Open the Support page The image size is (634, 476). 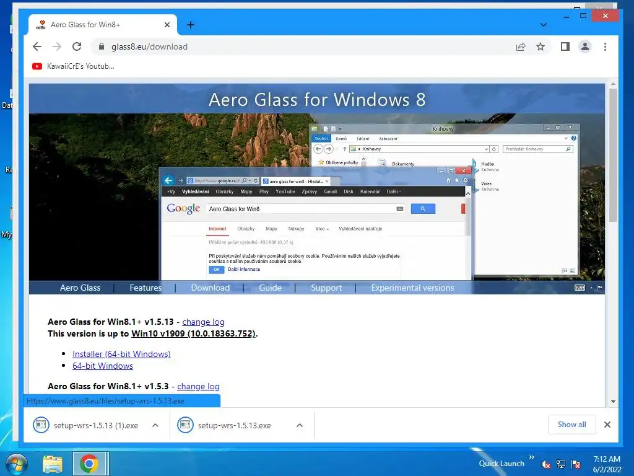click(326, 288)
